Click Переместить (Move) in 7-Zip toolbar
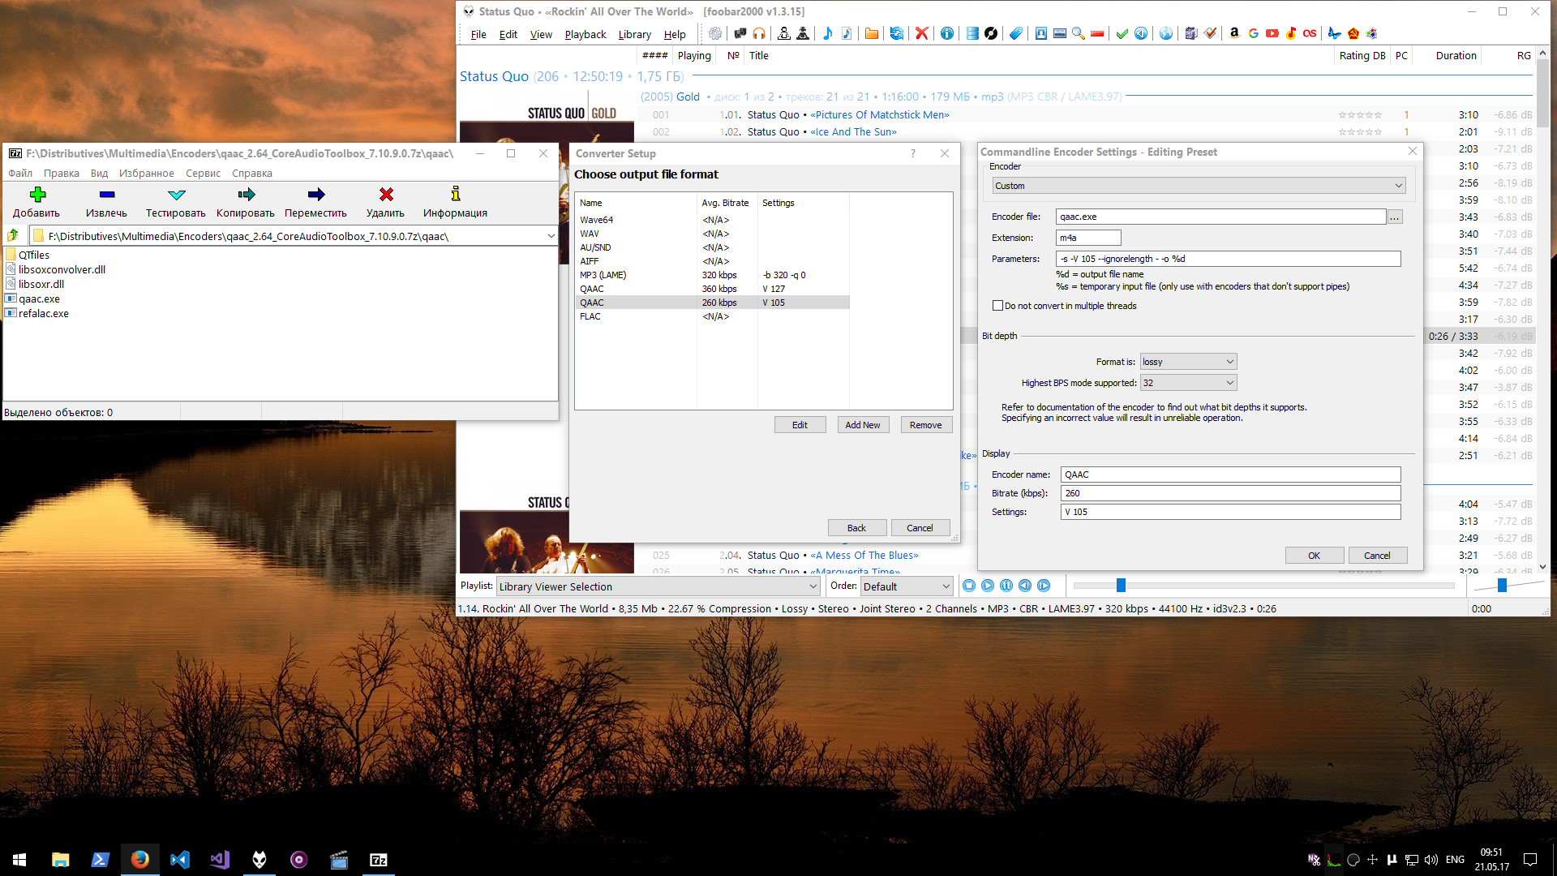Screen dimensions: 1557x876 [315, 202]
